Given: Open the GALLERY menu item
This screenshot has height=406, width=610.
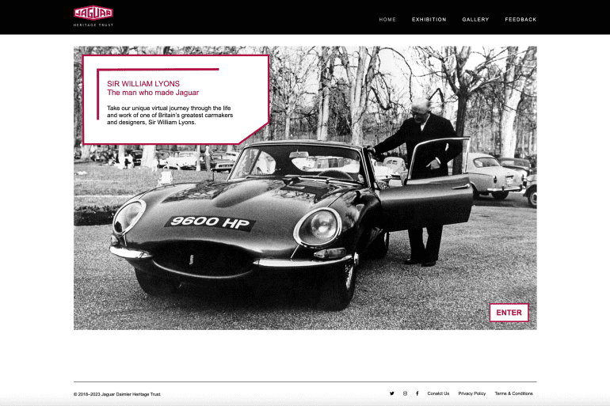Looking at the screenshot, I should click(x=475, y=20).
